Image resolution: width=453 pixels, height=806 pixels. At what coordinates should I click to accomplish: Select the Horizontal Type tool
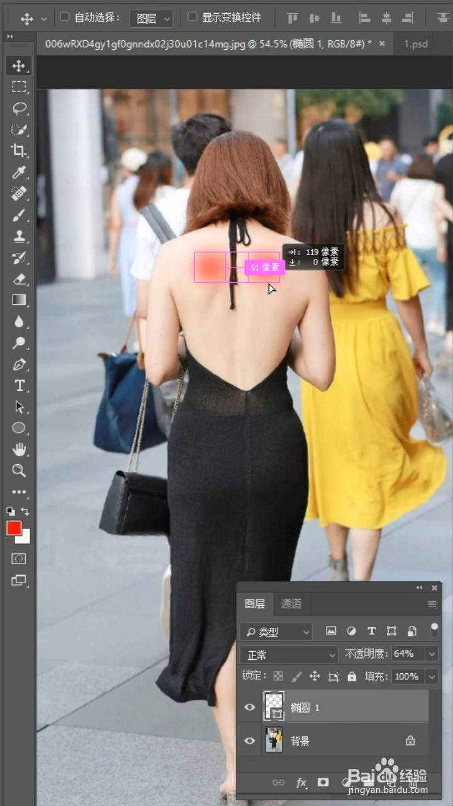tap(19, 385)
